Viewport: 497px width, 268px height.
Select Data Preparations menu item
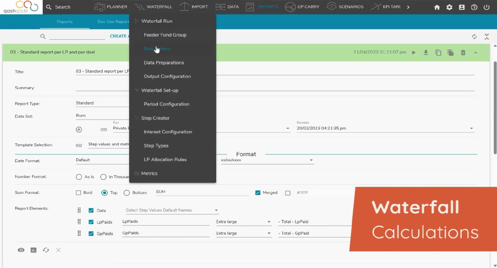(x=164, y=63)
